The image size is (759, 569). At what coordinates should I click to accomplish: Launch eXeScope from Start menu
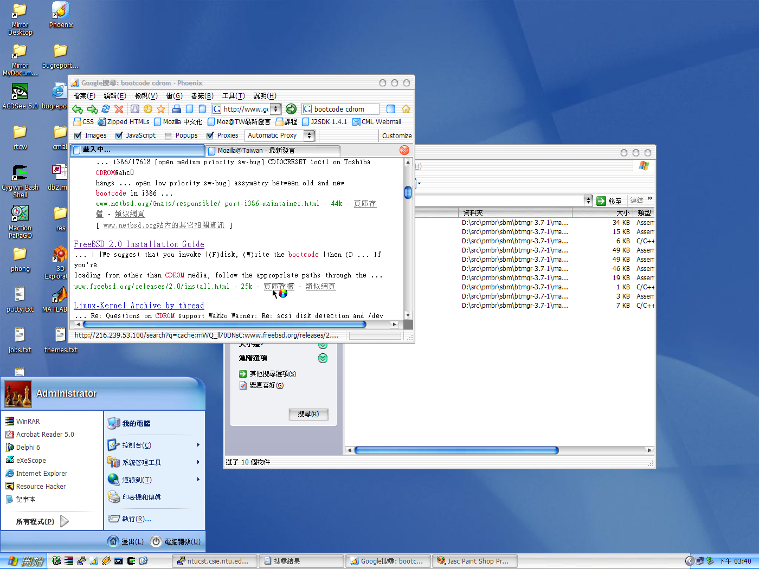pos(25,460)
